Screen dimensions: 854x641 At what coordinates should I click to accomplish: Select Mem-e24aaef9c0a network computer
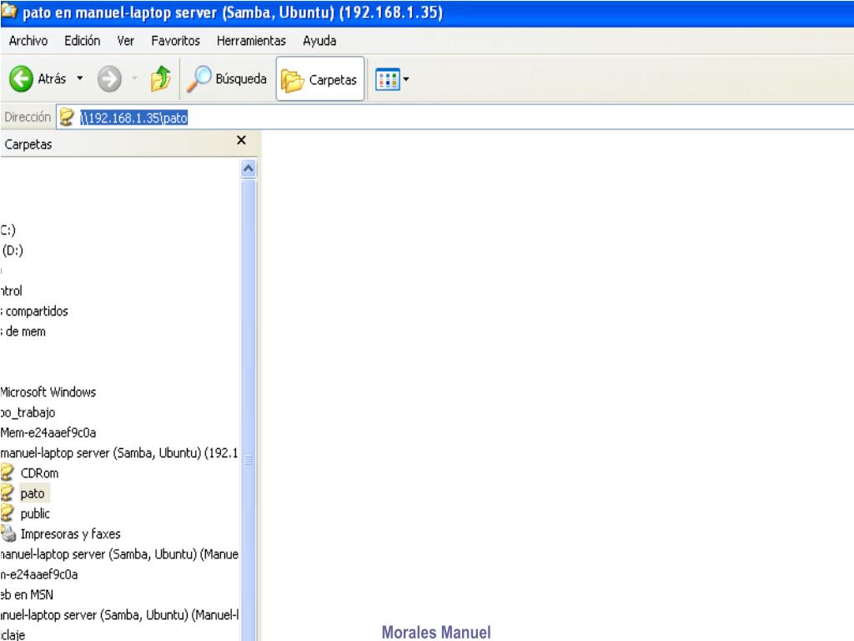[48, 433]
